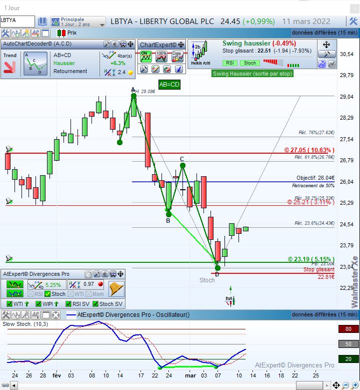The image size is (360, 390).
Task: Click the ChartExpert notes pencil icon
Action: (155, 69)
